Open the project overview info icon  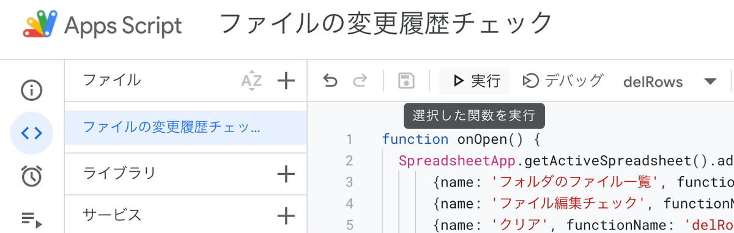coord(32,91)
